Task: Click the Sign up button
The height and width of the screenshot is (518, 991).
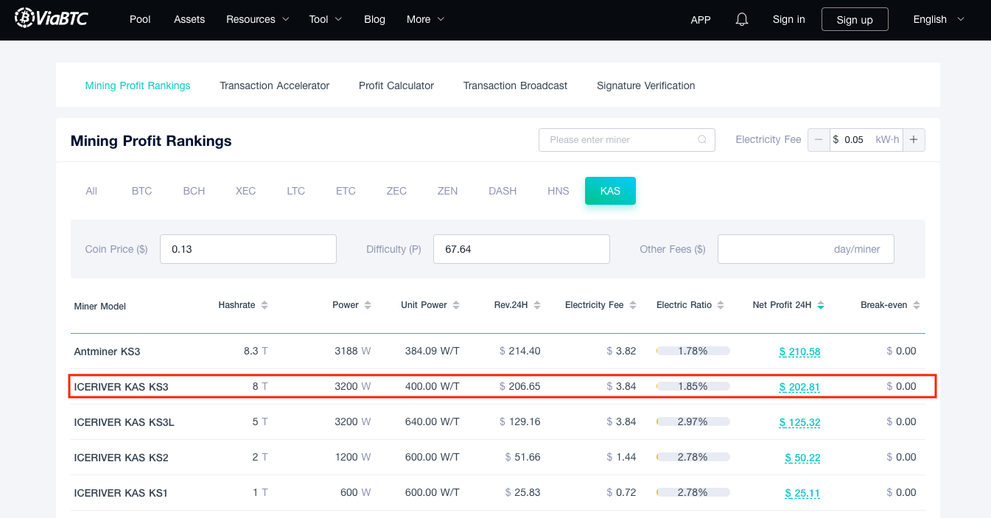Action: point(855,19)
